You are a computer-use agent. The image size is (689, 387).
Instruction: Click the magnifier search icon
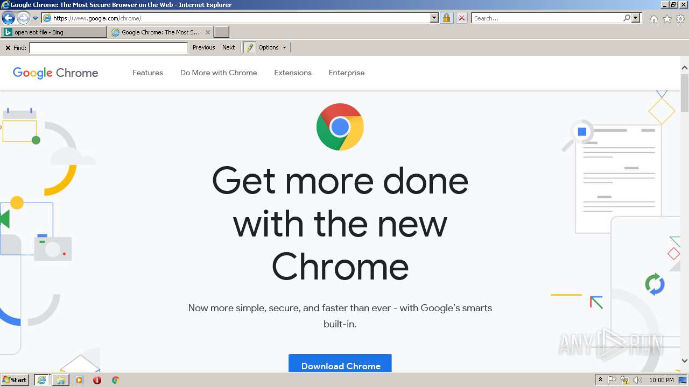[x=627, y=18]
